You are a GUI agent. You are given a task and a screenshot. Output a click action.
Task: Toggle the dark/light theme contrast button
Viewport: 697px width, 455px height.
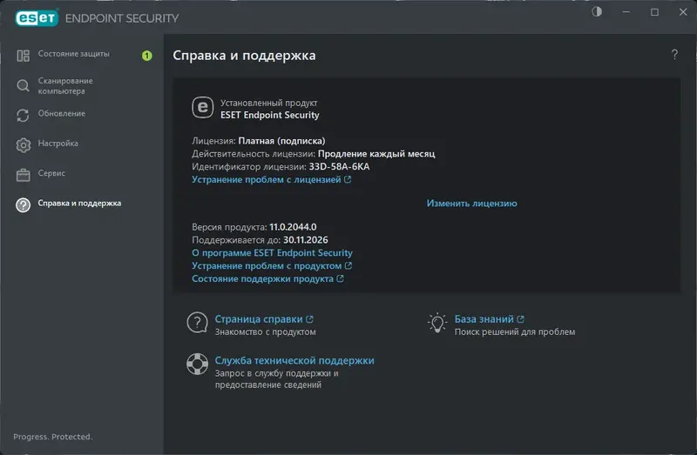click(x=597, y=12)
